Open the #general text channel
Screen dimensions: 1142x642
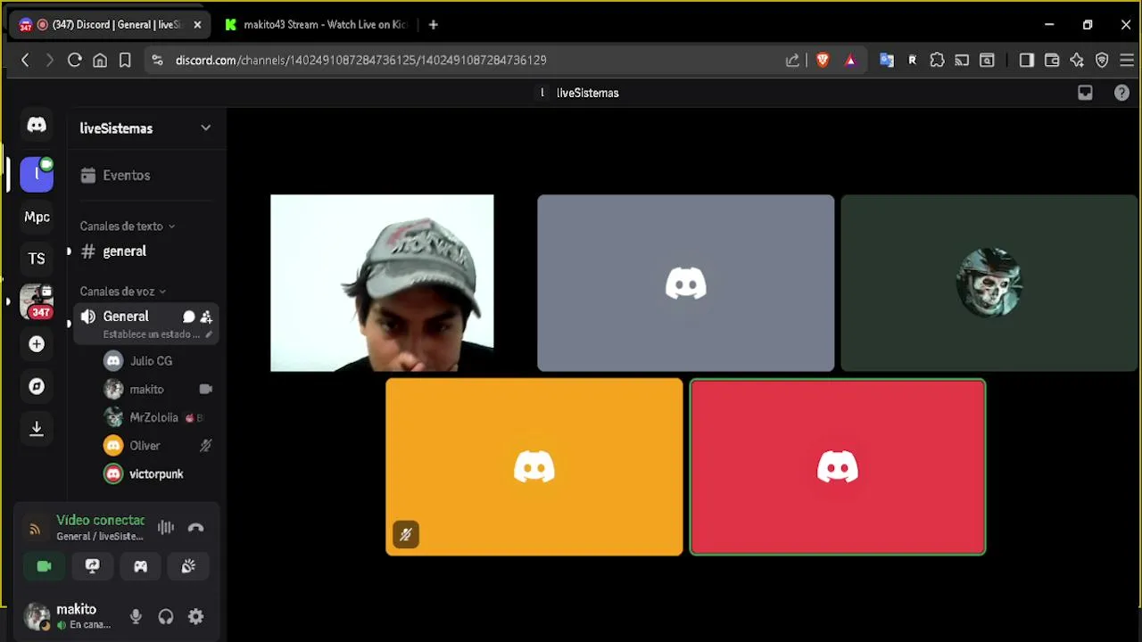[145, 251]
